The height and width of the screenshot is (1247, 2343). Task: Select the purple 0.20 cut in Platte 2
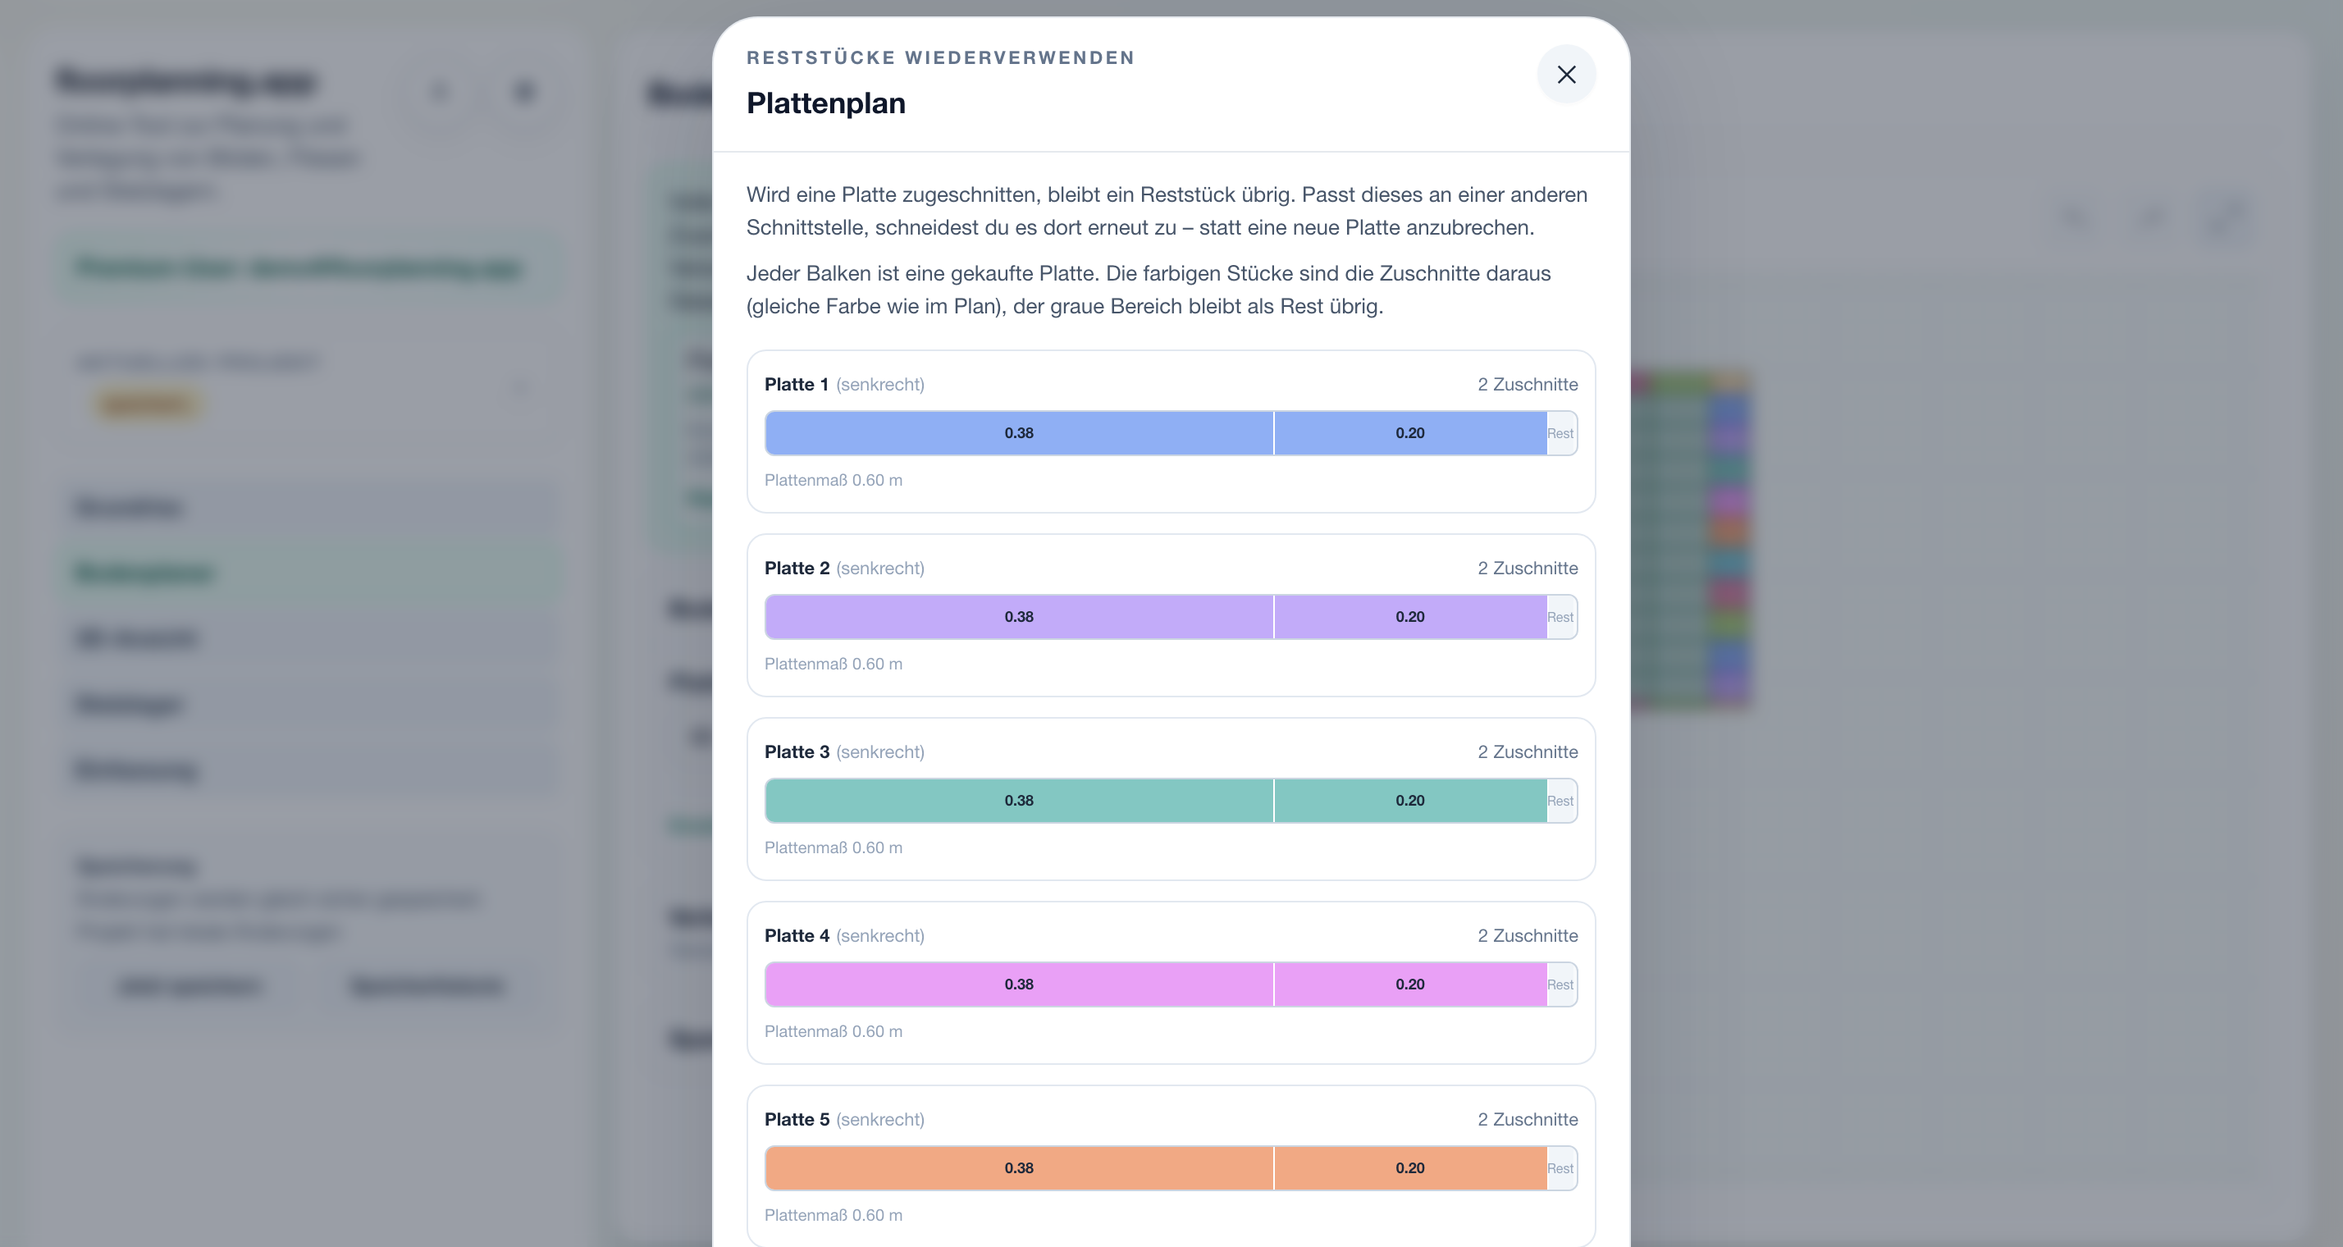coord(1409,617)
